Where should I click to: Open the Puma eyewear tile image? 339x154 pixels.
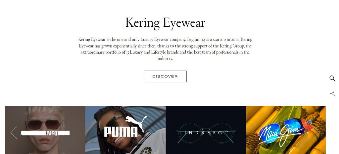[125, 130]
